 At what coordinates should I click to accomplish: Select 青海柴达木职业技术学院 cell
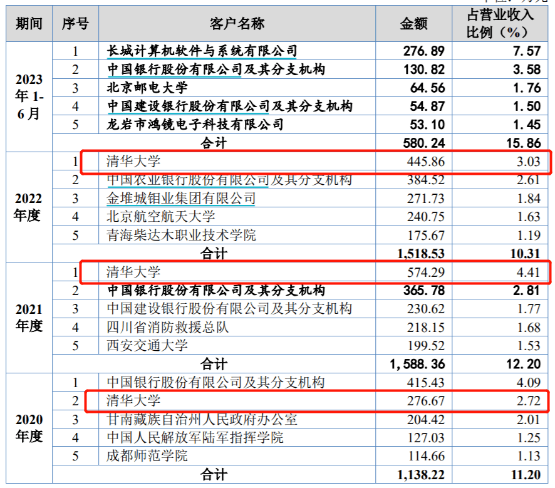click(x=237, y=236)
